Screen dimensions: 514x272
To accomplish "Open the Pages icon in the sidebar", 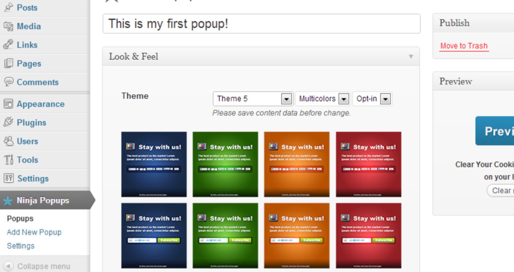I will 9,63.
